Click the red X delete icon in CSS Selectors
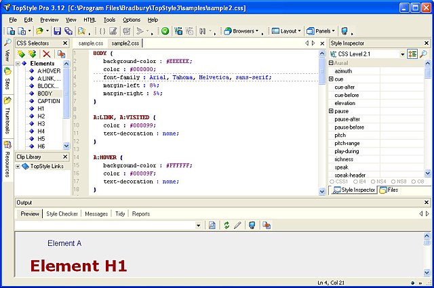434x288 pixels. [x=47, y=54]
